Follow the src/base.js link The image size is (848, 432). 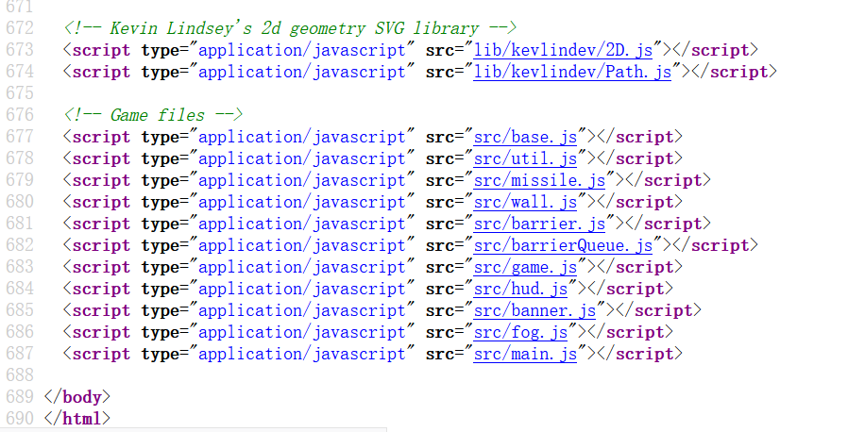click(525, 137)
